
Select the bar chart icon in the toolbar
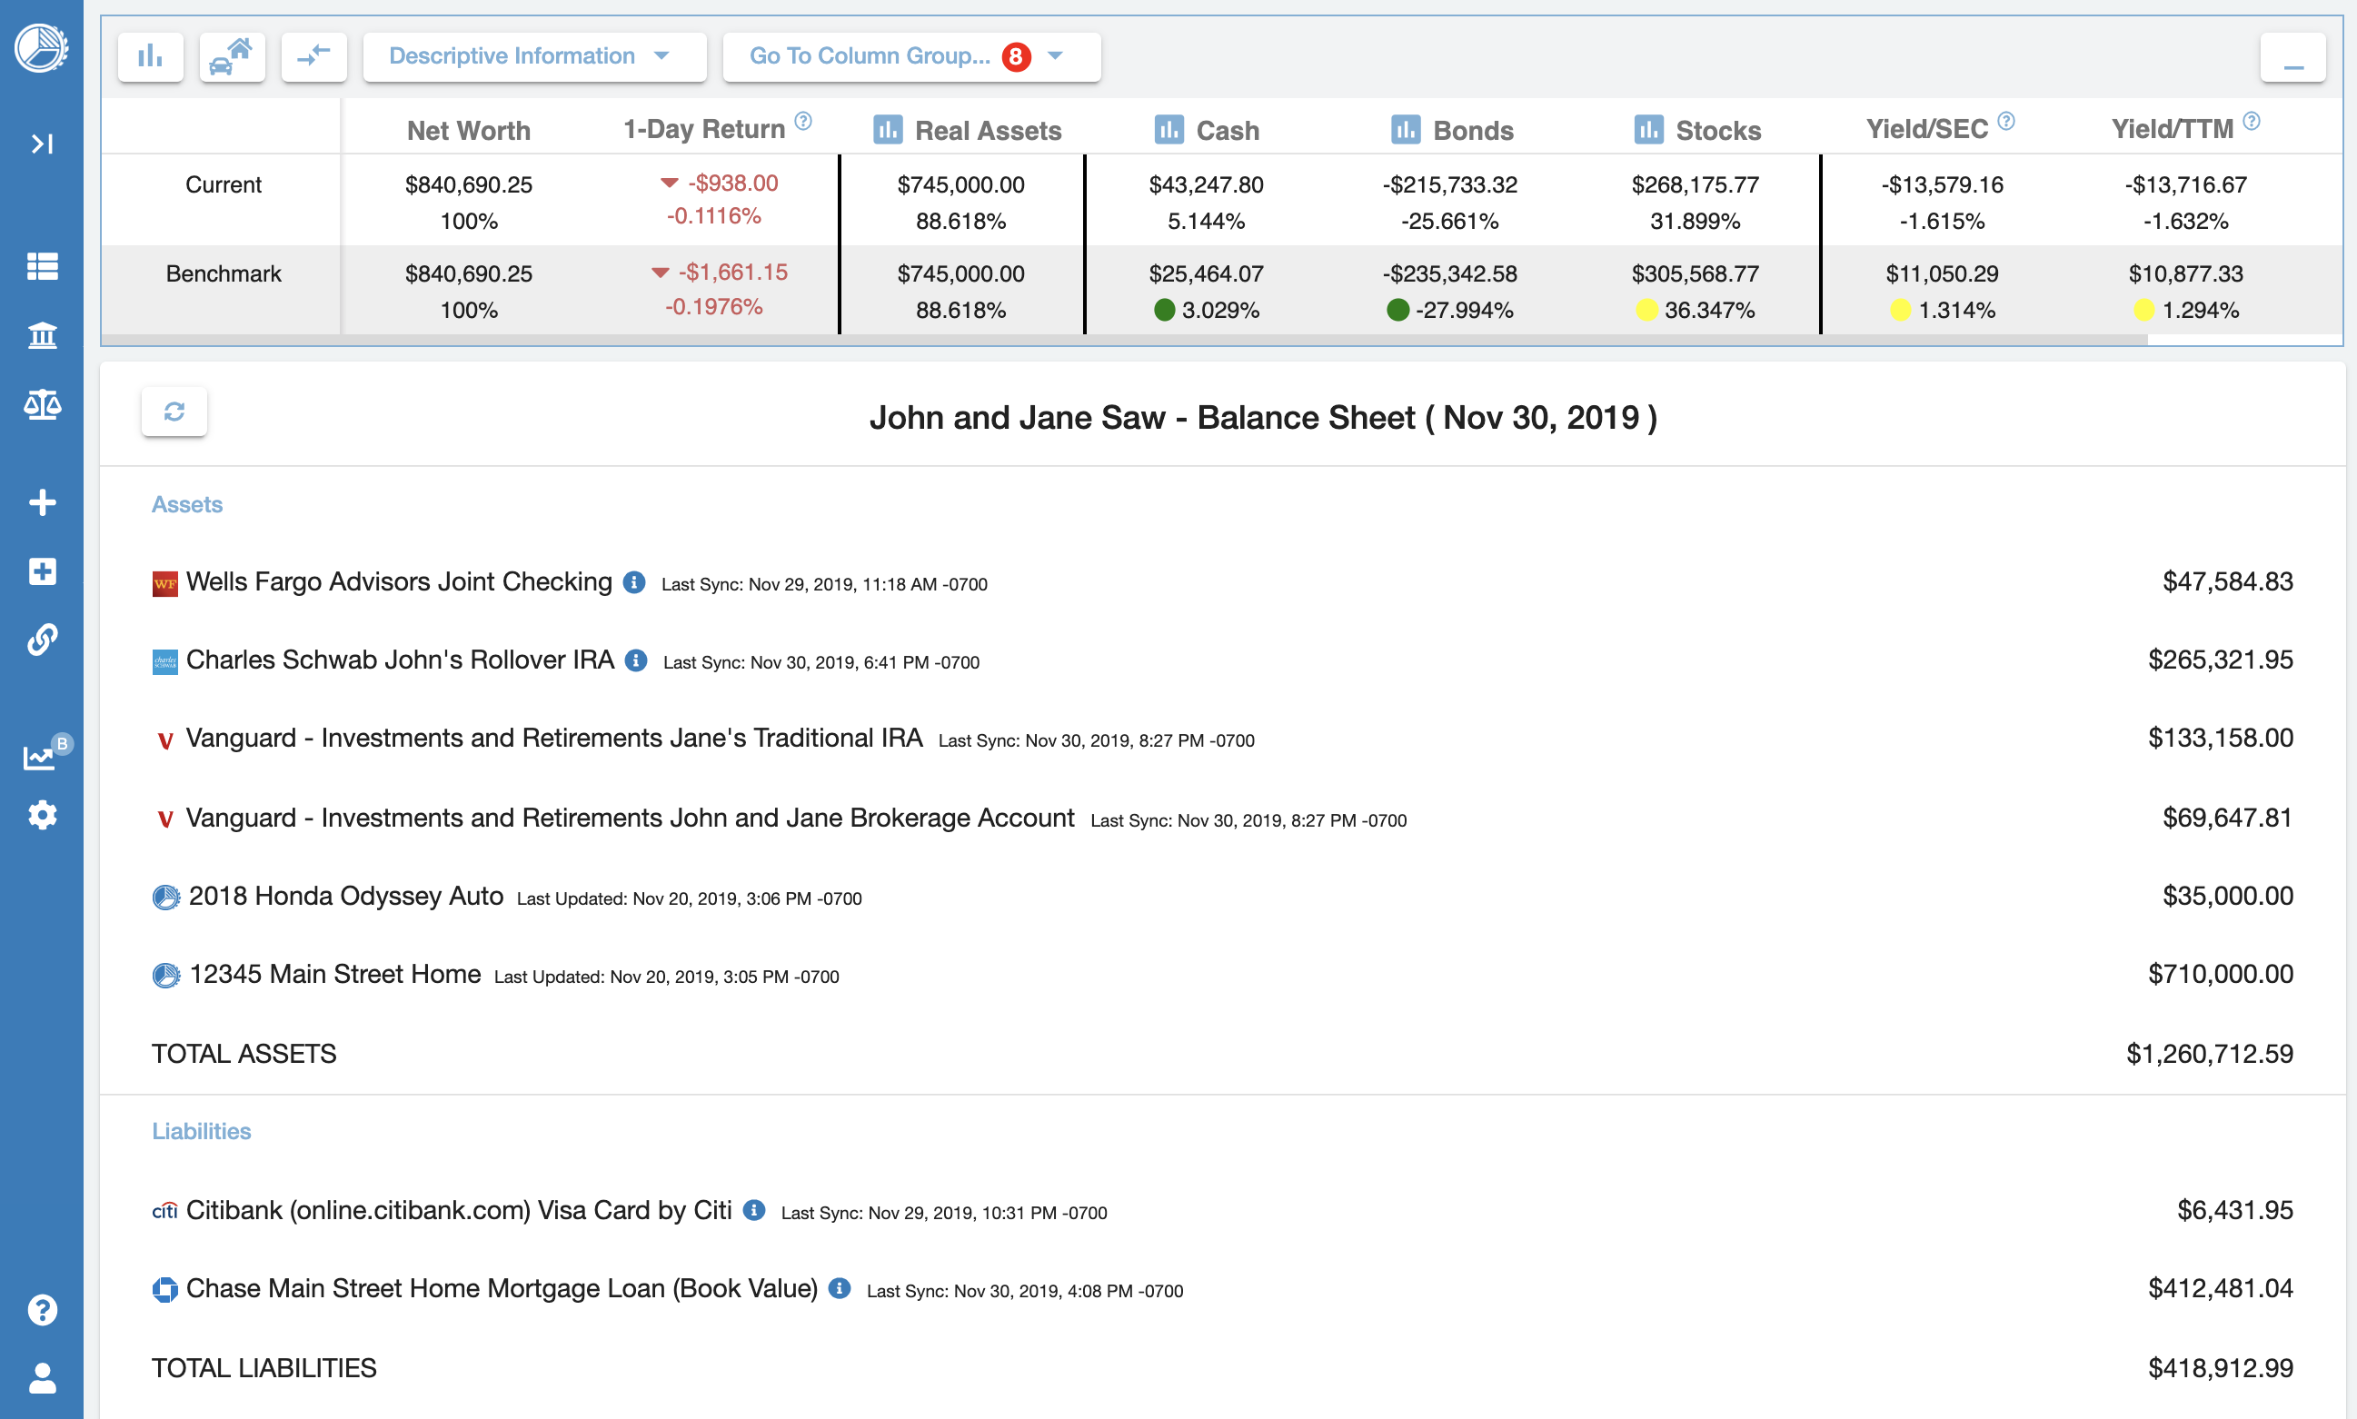pyautogui.click(x=149, y=55)
